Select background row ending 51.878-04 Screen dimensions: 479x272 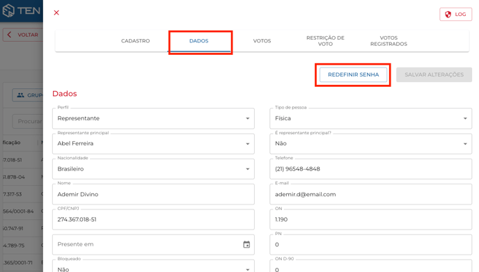(x=23, y=177)
